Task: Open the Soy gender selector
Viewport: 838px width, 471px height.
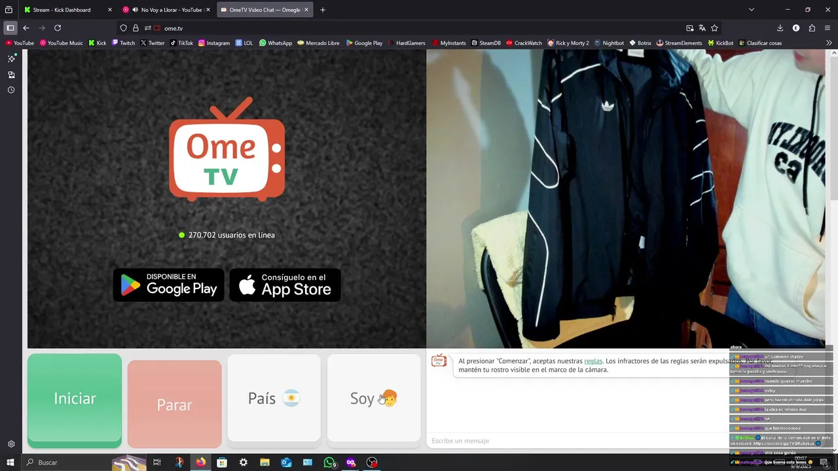Action: 374,398
